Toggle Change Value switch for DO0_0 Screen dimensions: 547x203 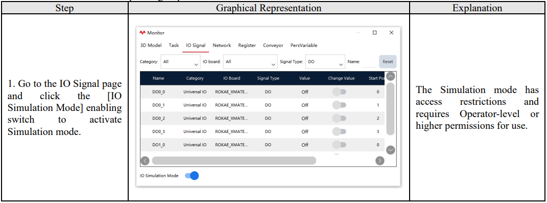(339, 92)
